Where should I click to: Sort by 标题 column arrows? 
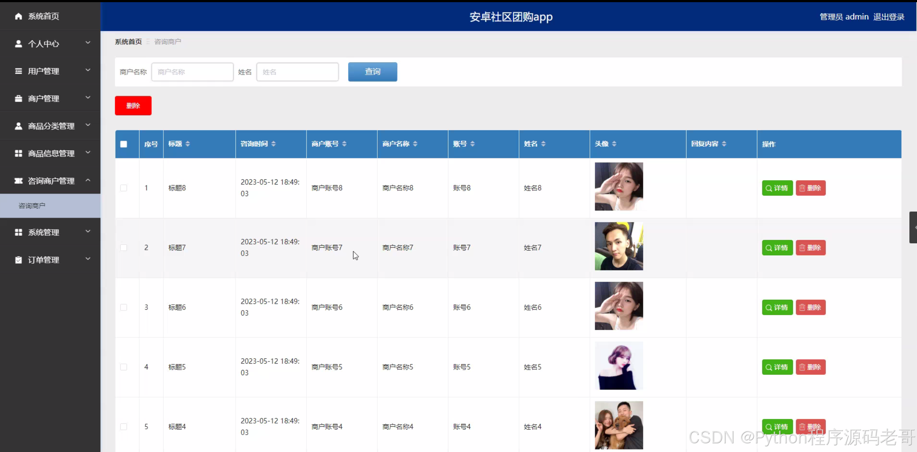click(188, 144)
